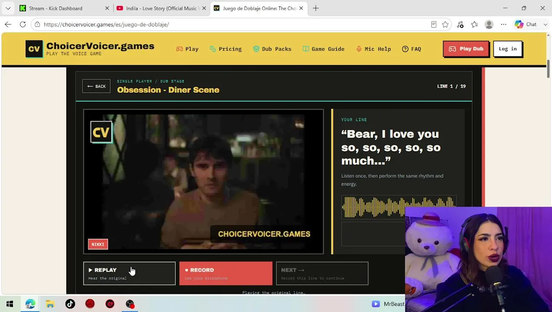Go back using the BACK button

point(96,86)
